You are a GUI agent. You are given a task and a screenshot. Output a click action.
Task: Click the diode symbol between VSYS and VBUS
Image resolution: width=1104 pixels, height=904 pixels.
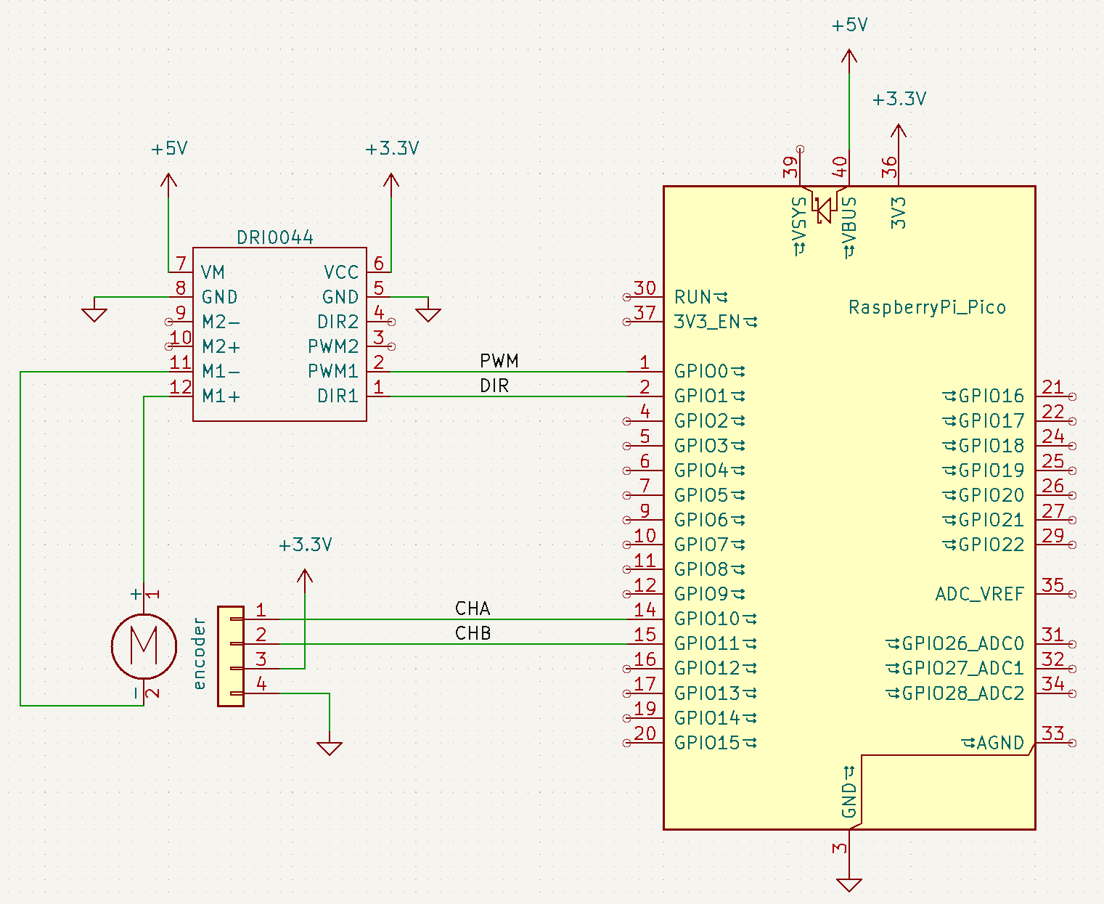coord(824,209)
